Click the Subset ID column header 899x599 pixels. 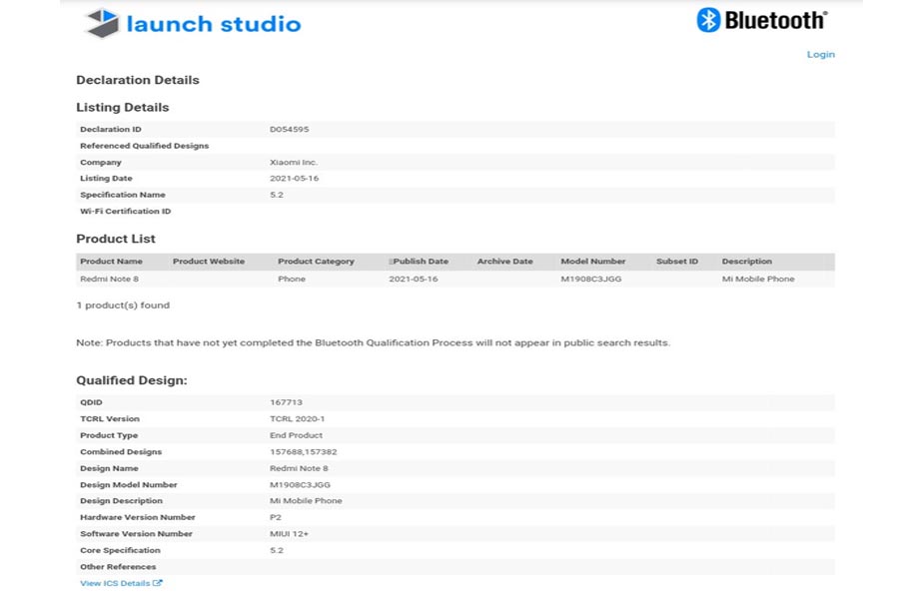(676, 261)
